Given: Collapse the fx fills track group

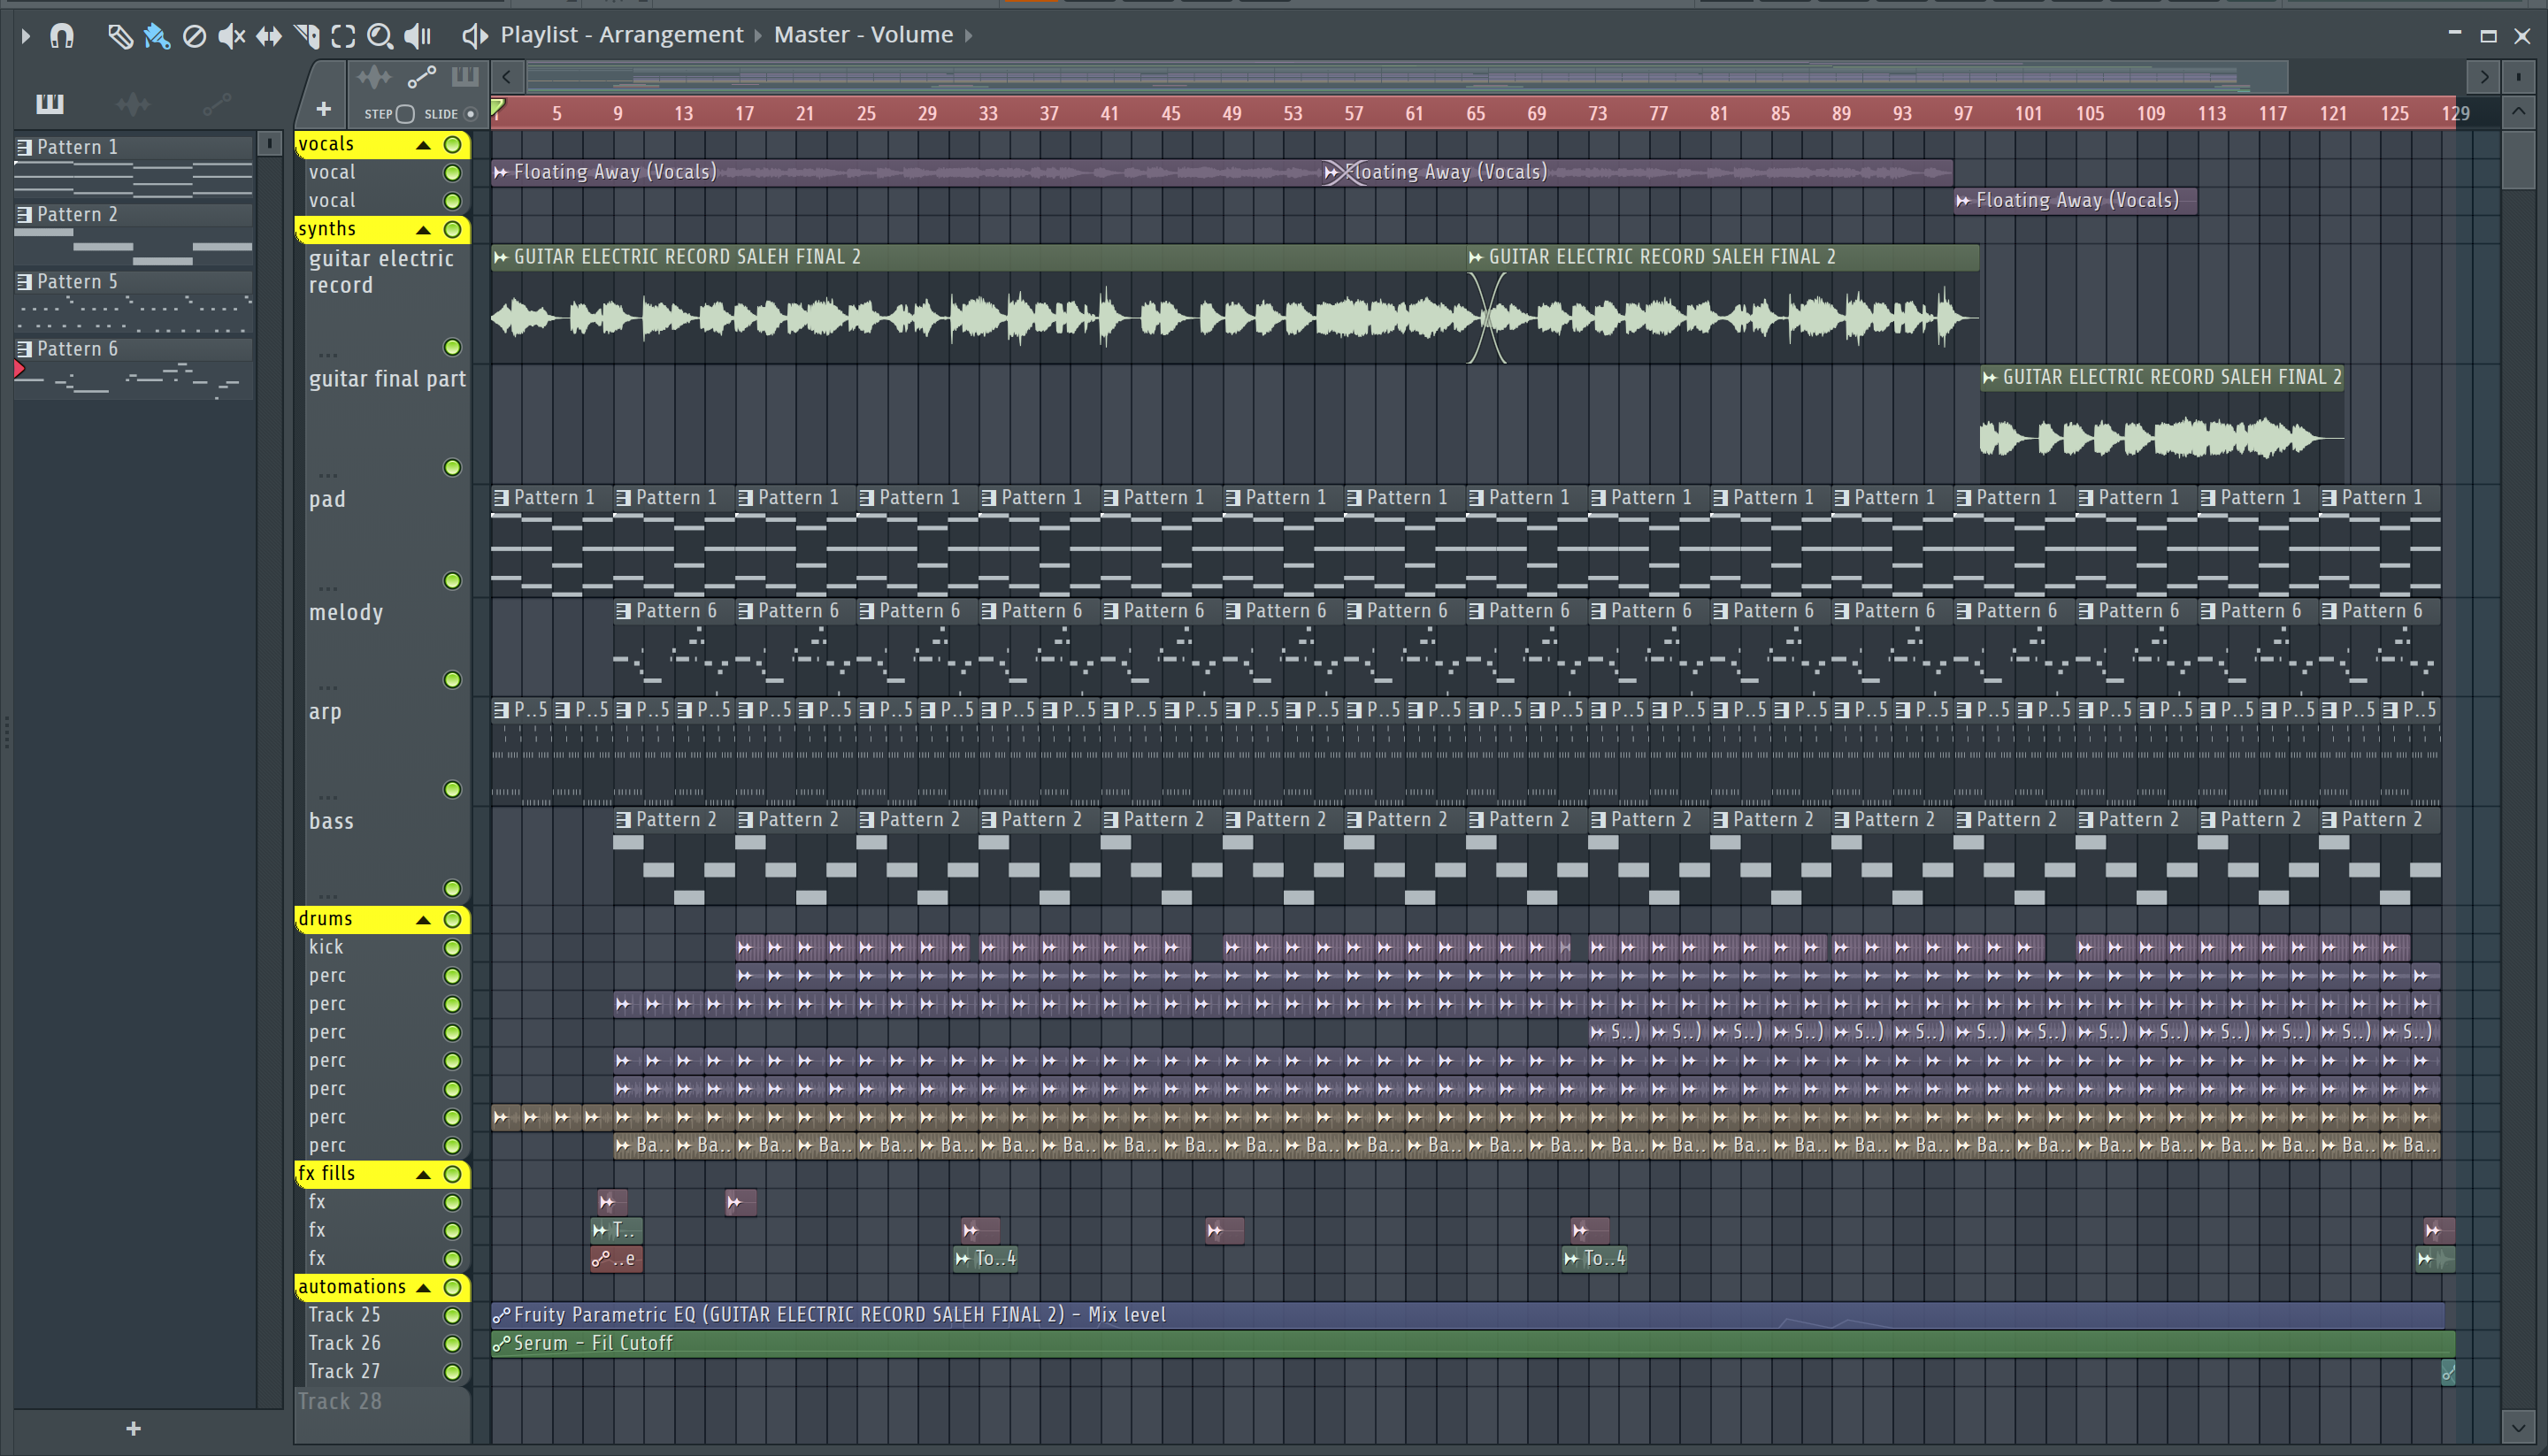Looking at the screenshot, I should (423, 1175).
